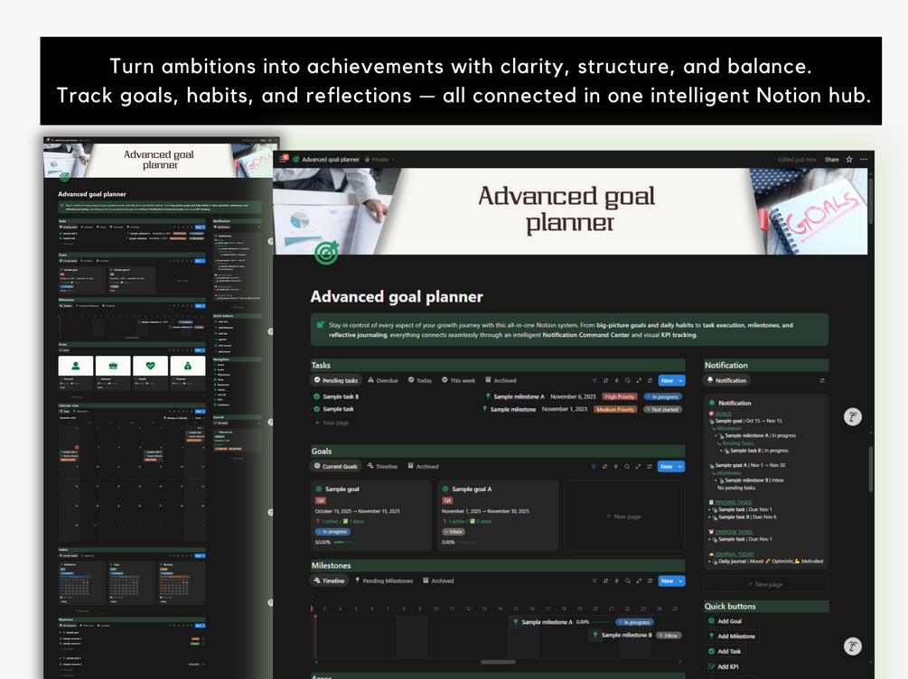This screenshot has width=908, height=679.
Task: Open the Medium Priority tag dropdown
Action: pyautogui.click(x=615, y=409)
